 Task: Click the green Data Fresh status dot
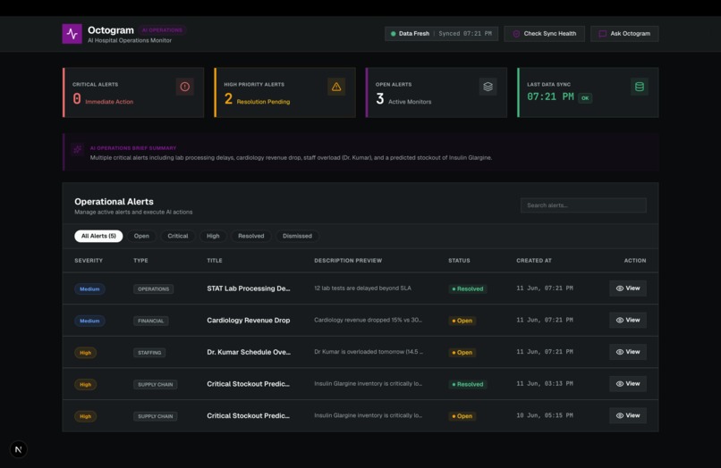[393, 34]
